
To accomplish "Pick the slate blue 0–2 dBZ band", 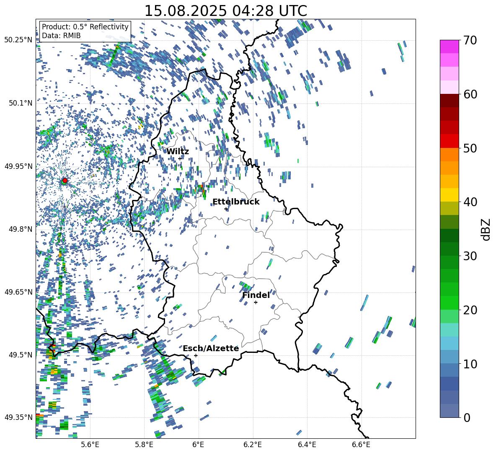I will coord(449,411).
